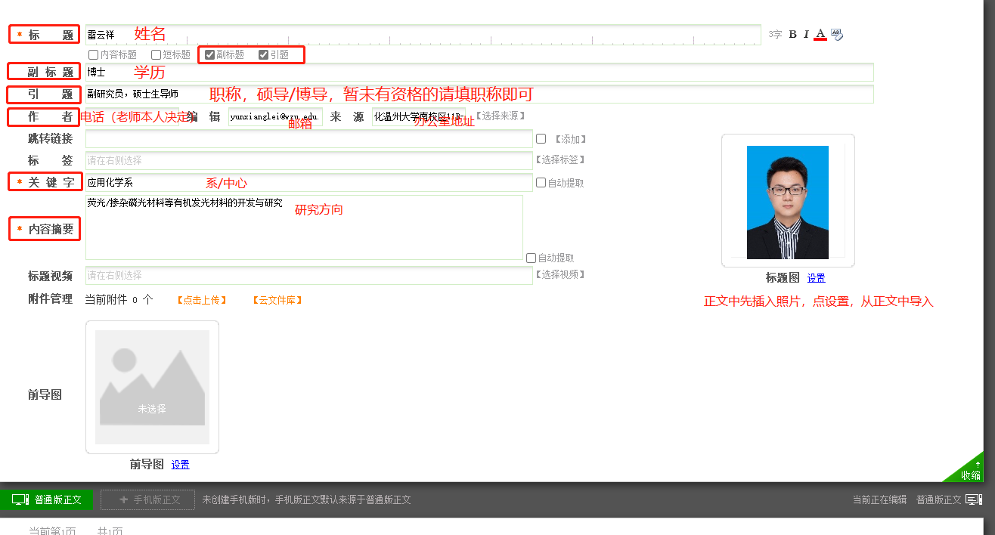Switch to the 普通版正文 tab
This screenshot has width=995, height=535.
click(47, 499)
